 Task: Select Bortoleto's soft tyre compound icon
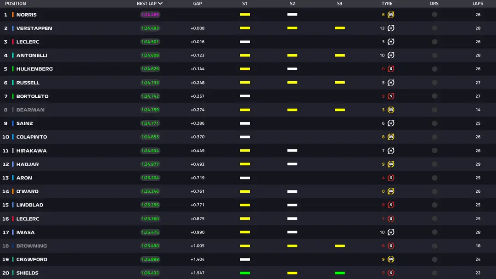tap(391, 96)
